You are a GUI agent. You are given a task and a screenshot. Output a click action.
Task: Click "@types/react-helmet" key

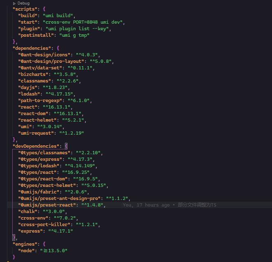[x=47, y=185]
